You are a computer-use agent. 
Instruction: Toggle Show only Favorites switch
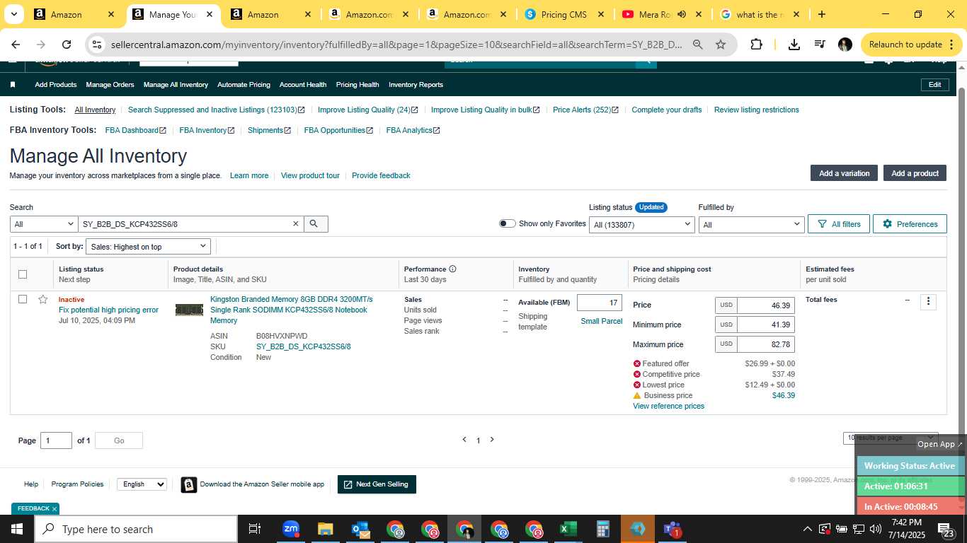pos(507,223)
